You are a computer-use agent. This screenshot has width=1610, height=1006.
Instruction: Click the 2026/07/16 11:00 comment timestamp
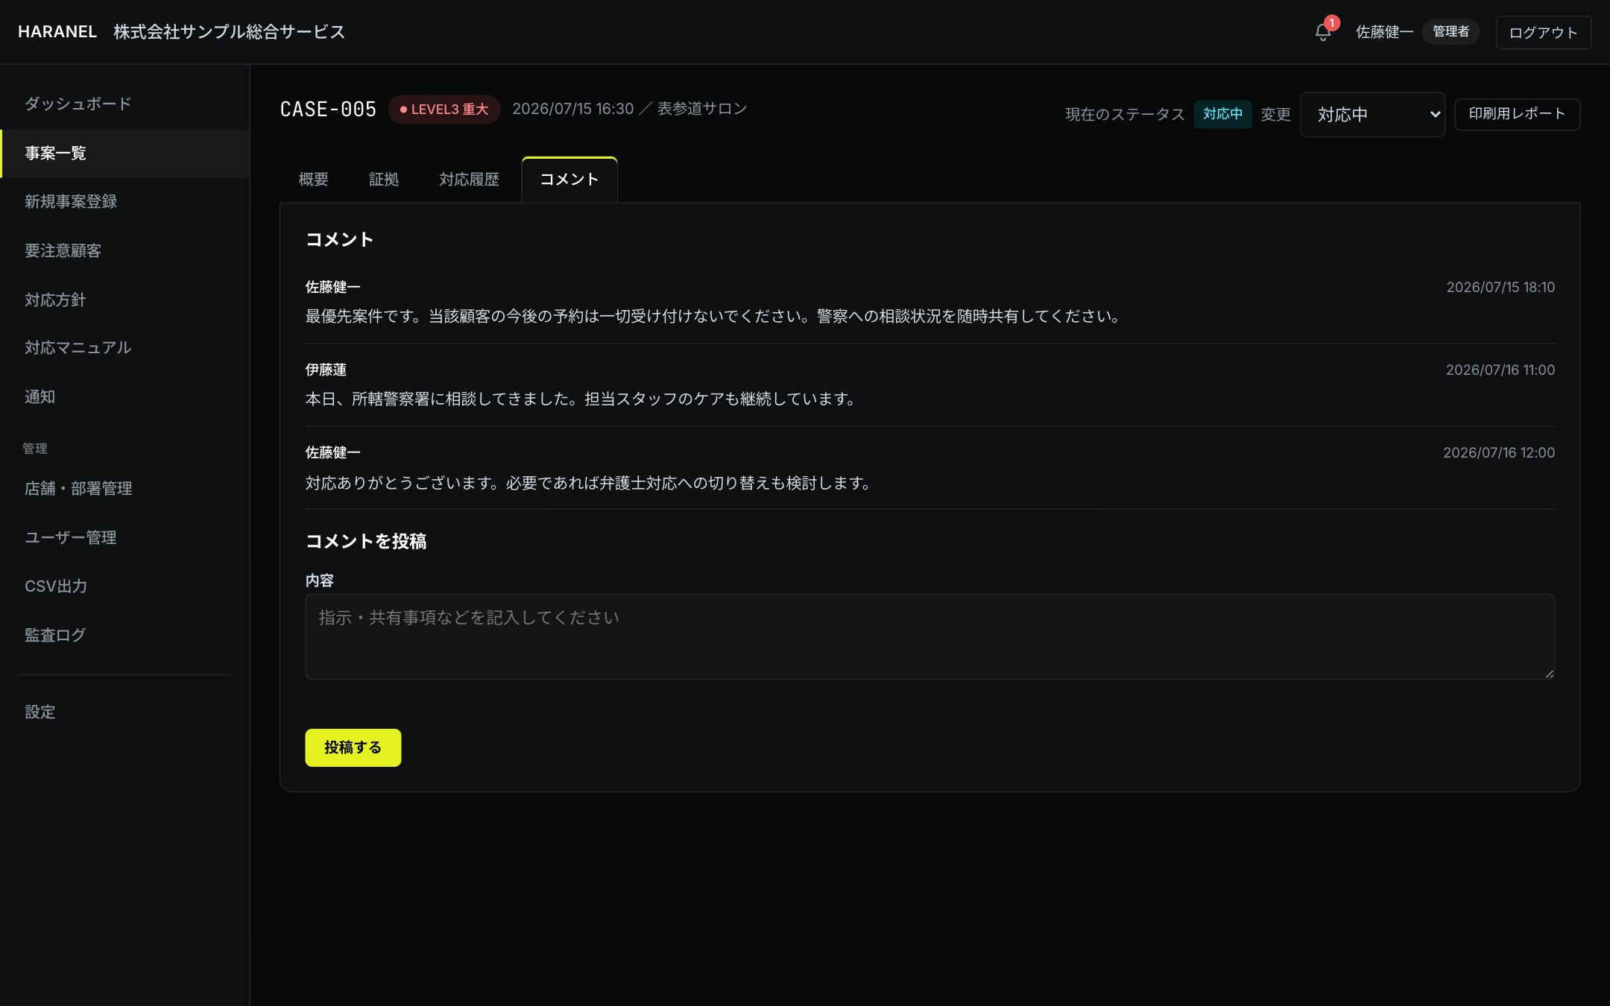click(1500, 370)
